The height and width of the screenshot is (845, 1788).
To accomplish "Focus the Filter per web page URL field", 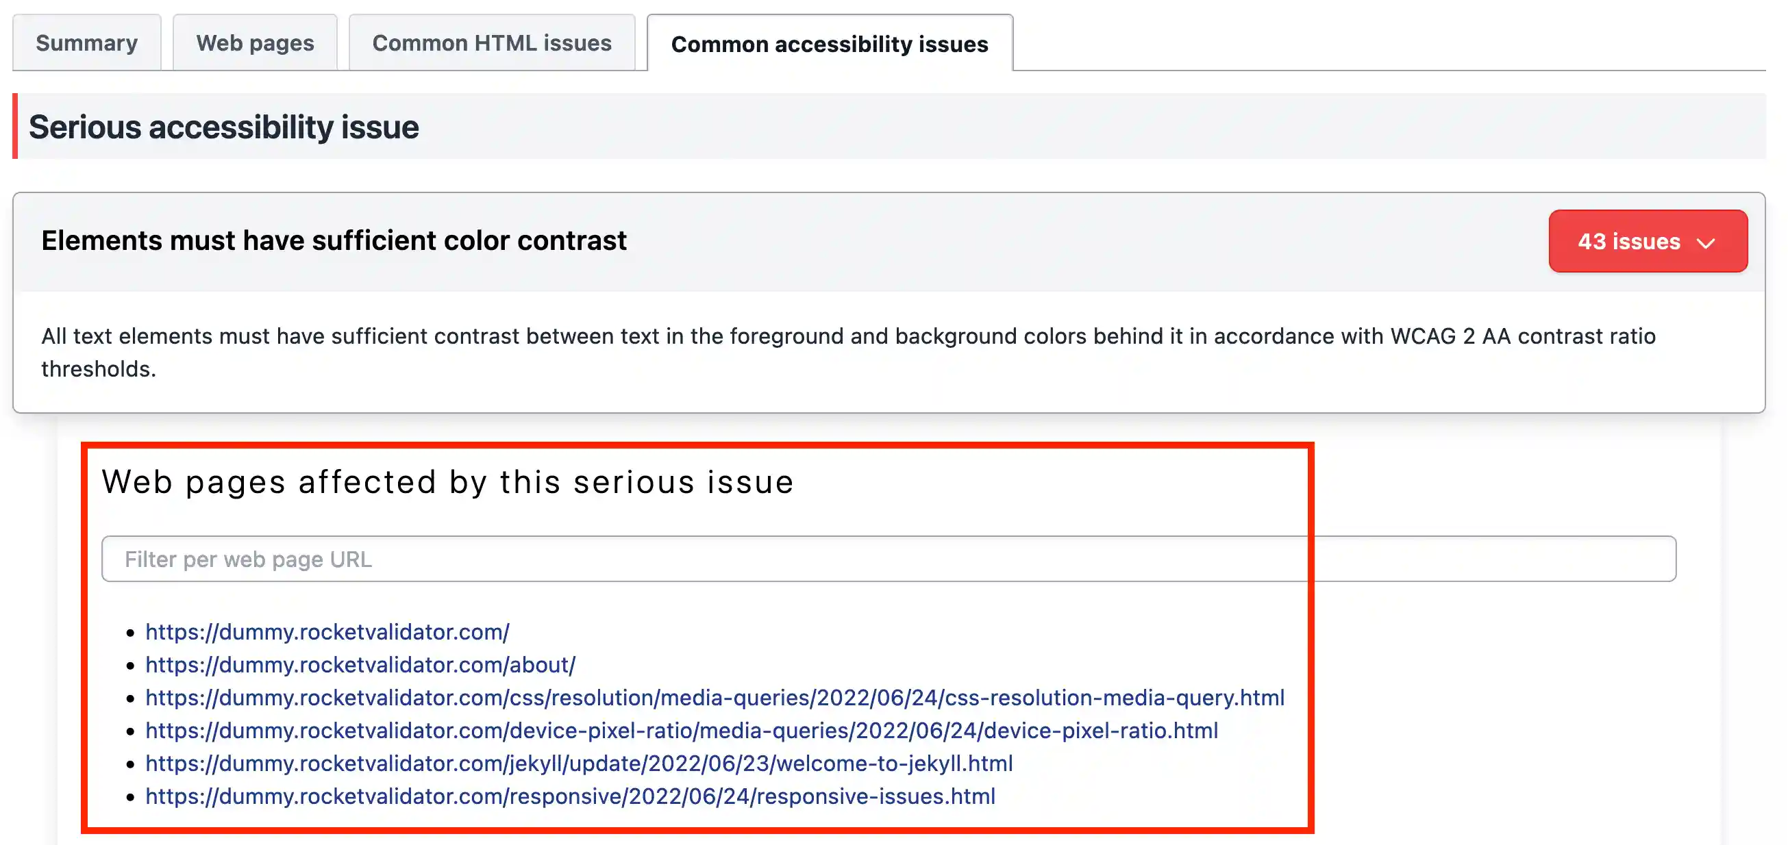I will (889, 559).
